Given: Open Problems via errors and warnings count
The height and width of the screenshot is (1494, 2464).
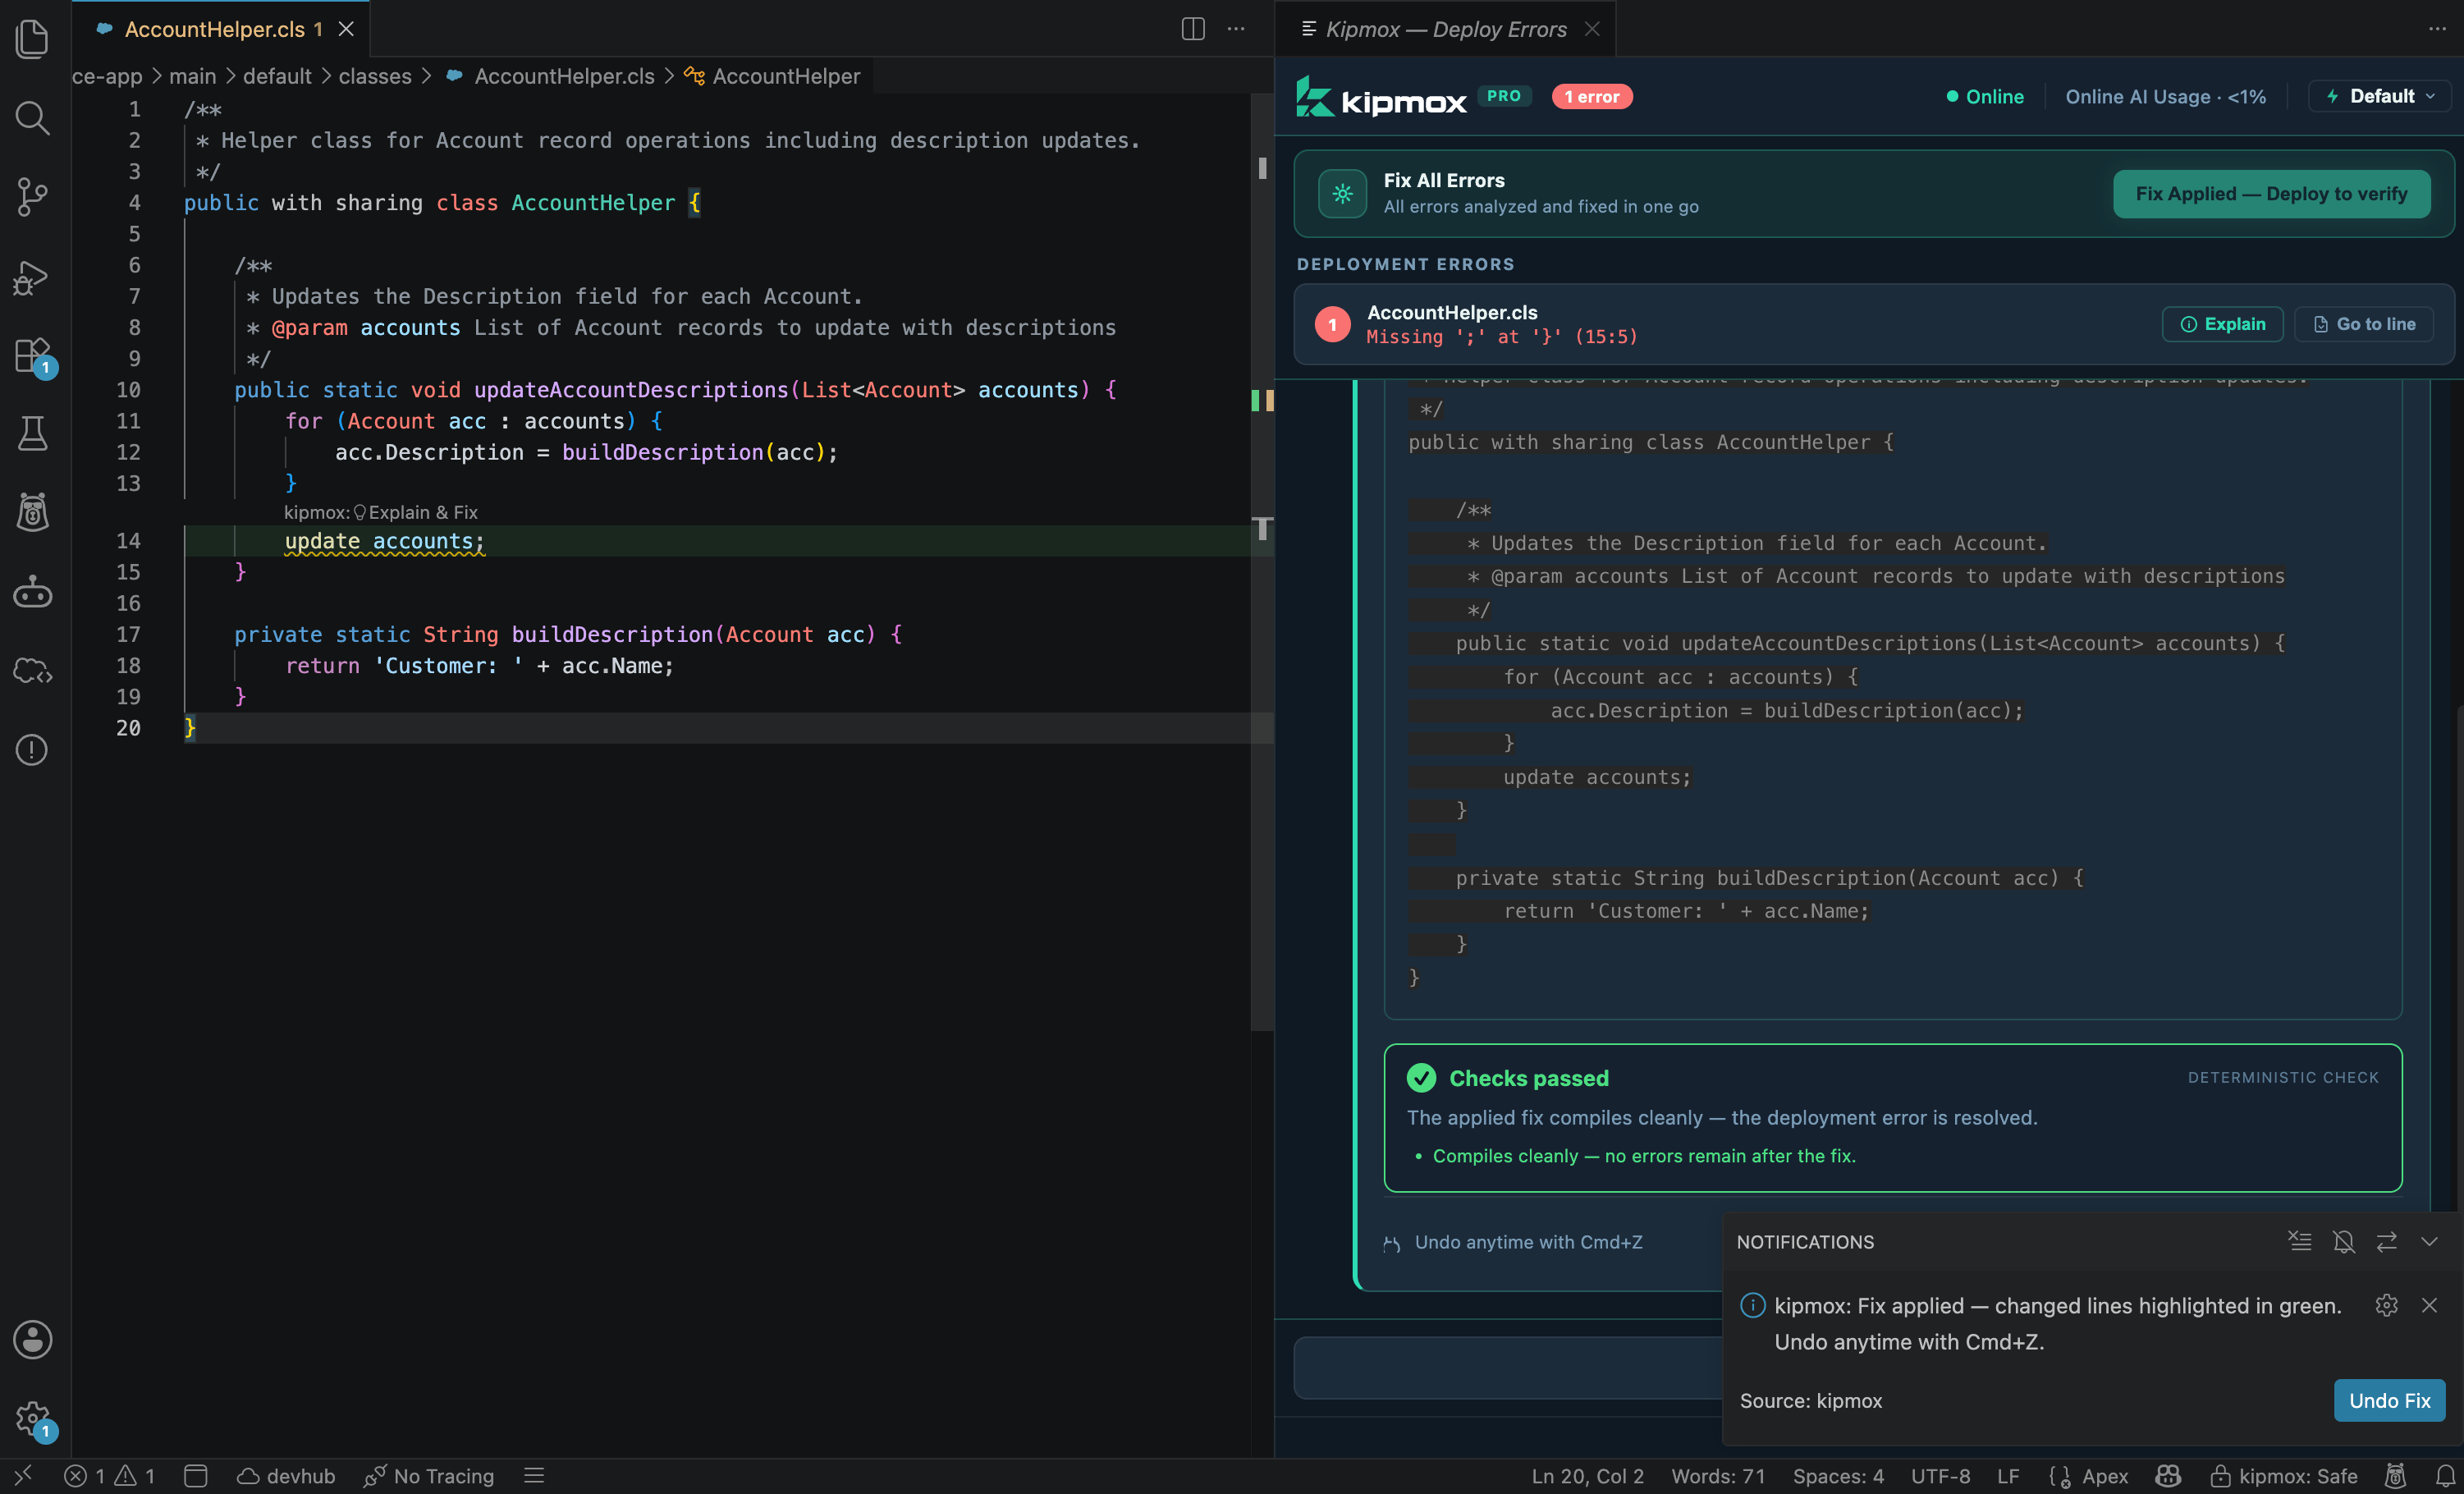Looking at the screenshot, I should click(x=110, y=1476).
